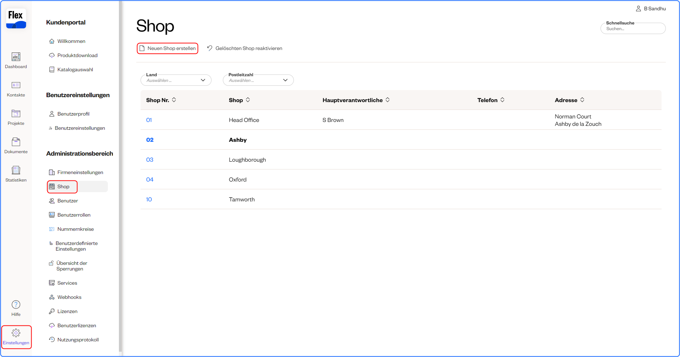680x357 pixels.
Task: Open the Hilfe question mark icon
Action: point(16,305)
